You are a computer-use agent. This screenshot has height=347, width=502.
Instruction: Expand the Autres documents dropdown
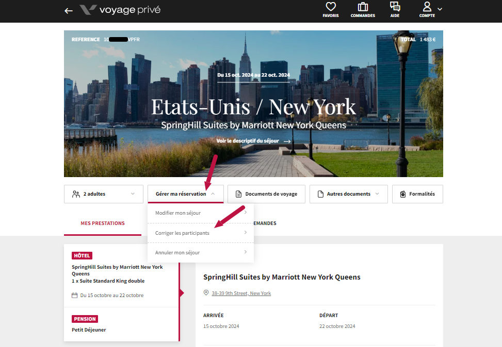[x=349, y=194]
